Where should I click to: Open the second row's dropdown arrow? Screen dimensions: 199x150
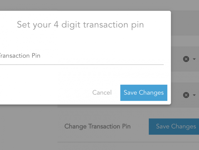click(x=194, y=95)
